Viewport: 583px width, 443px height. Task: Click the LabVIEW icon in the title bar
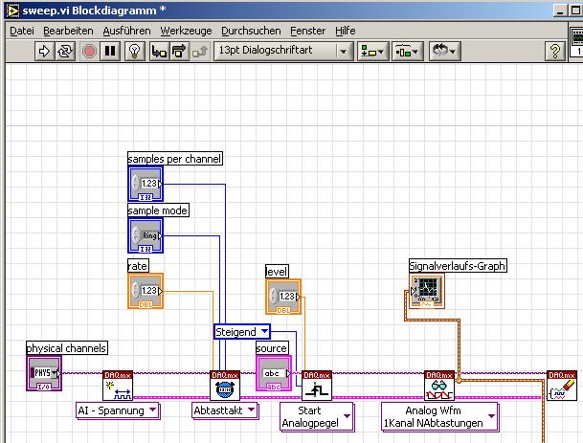13,11
